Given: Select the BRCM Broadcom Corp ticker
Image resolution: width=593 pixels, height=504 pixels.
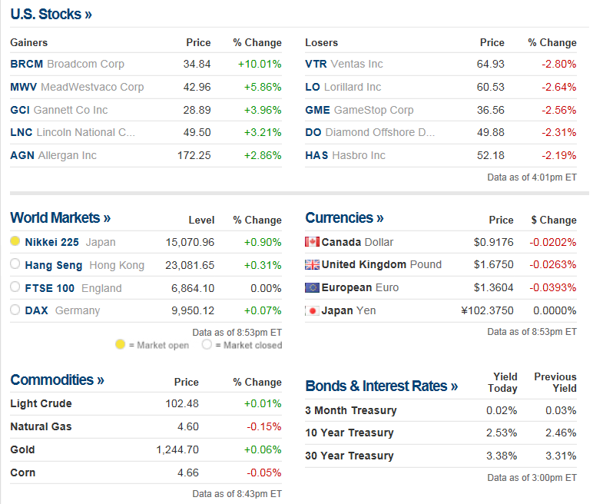Looking at the screenshot, I should tap(67, 64).
